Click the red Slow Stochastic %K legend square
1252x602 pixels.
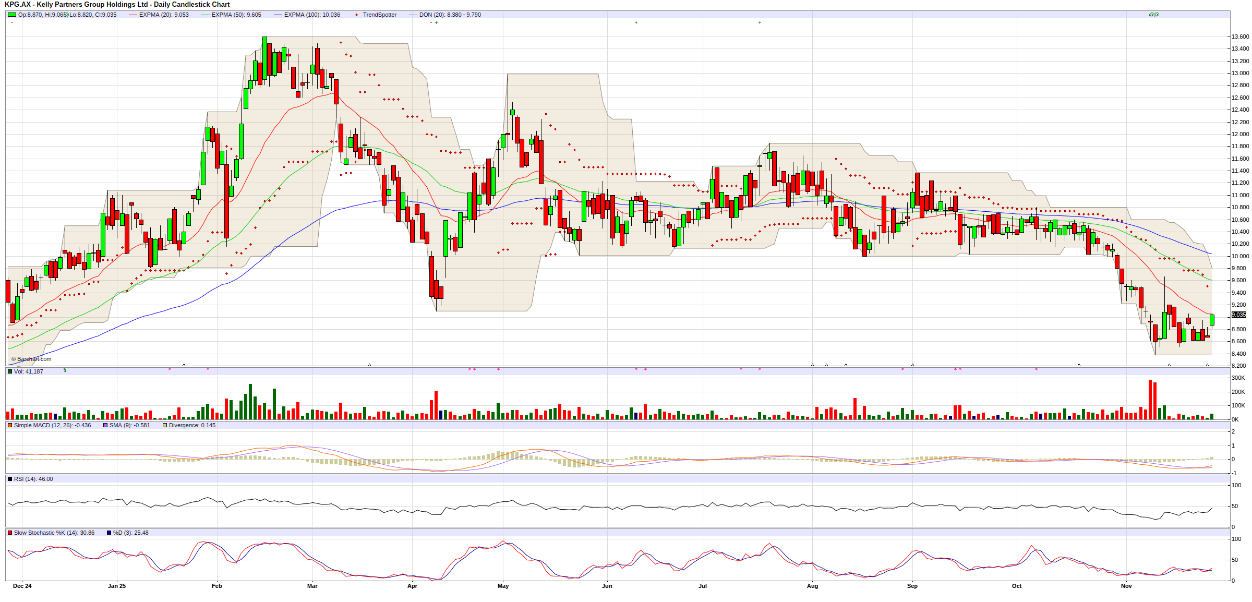[10, 533]
